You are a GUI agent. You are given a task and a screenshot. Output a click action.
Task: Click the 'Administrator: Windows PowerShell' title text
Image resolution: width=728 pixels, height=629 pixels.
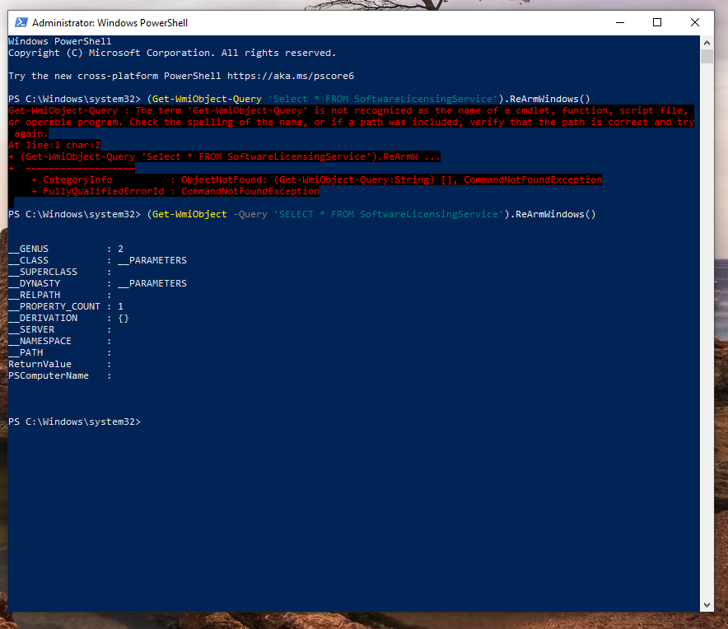110,23
